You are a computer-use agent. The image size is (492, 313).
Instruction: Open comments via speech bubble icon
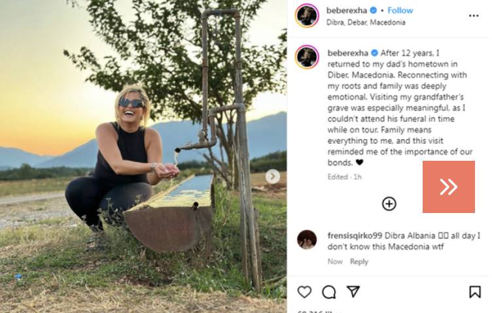coord(329,292)
